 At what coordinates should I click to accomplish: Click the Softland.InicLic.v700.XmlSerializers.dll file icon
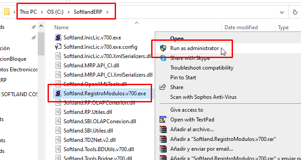[x=58, y=56]
